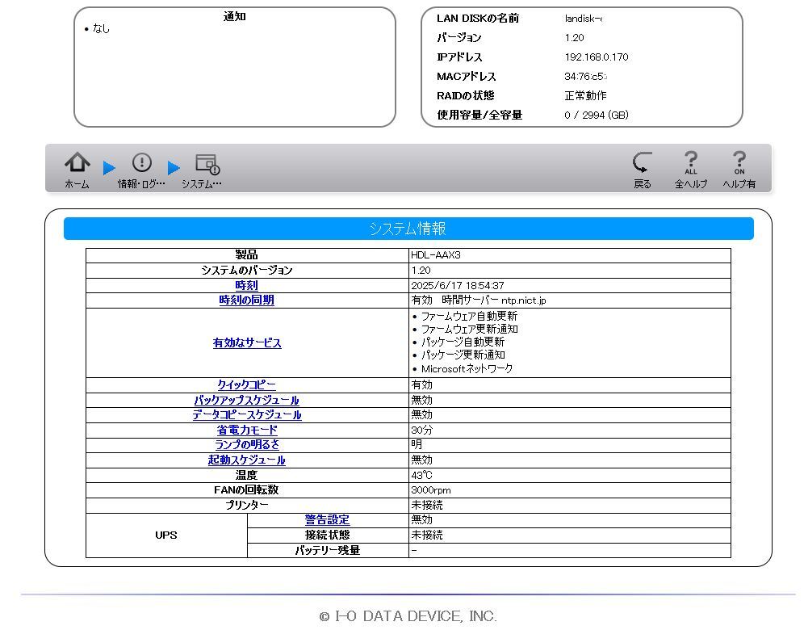Image resolution: width=804 pixels, height=630 pixels.
Task: Click the システム情報 blue header bar
Action: 408,229
